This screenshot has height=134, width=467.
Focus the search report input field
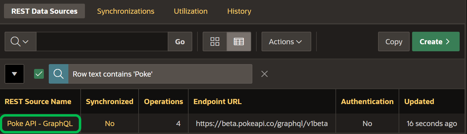pyautogui.click(x=102, y=42)
